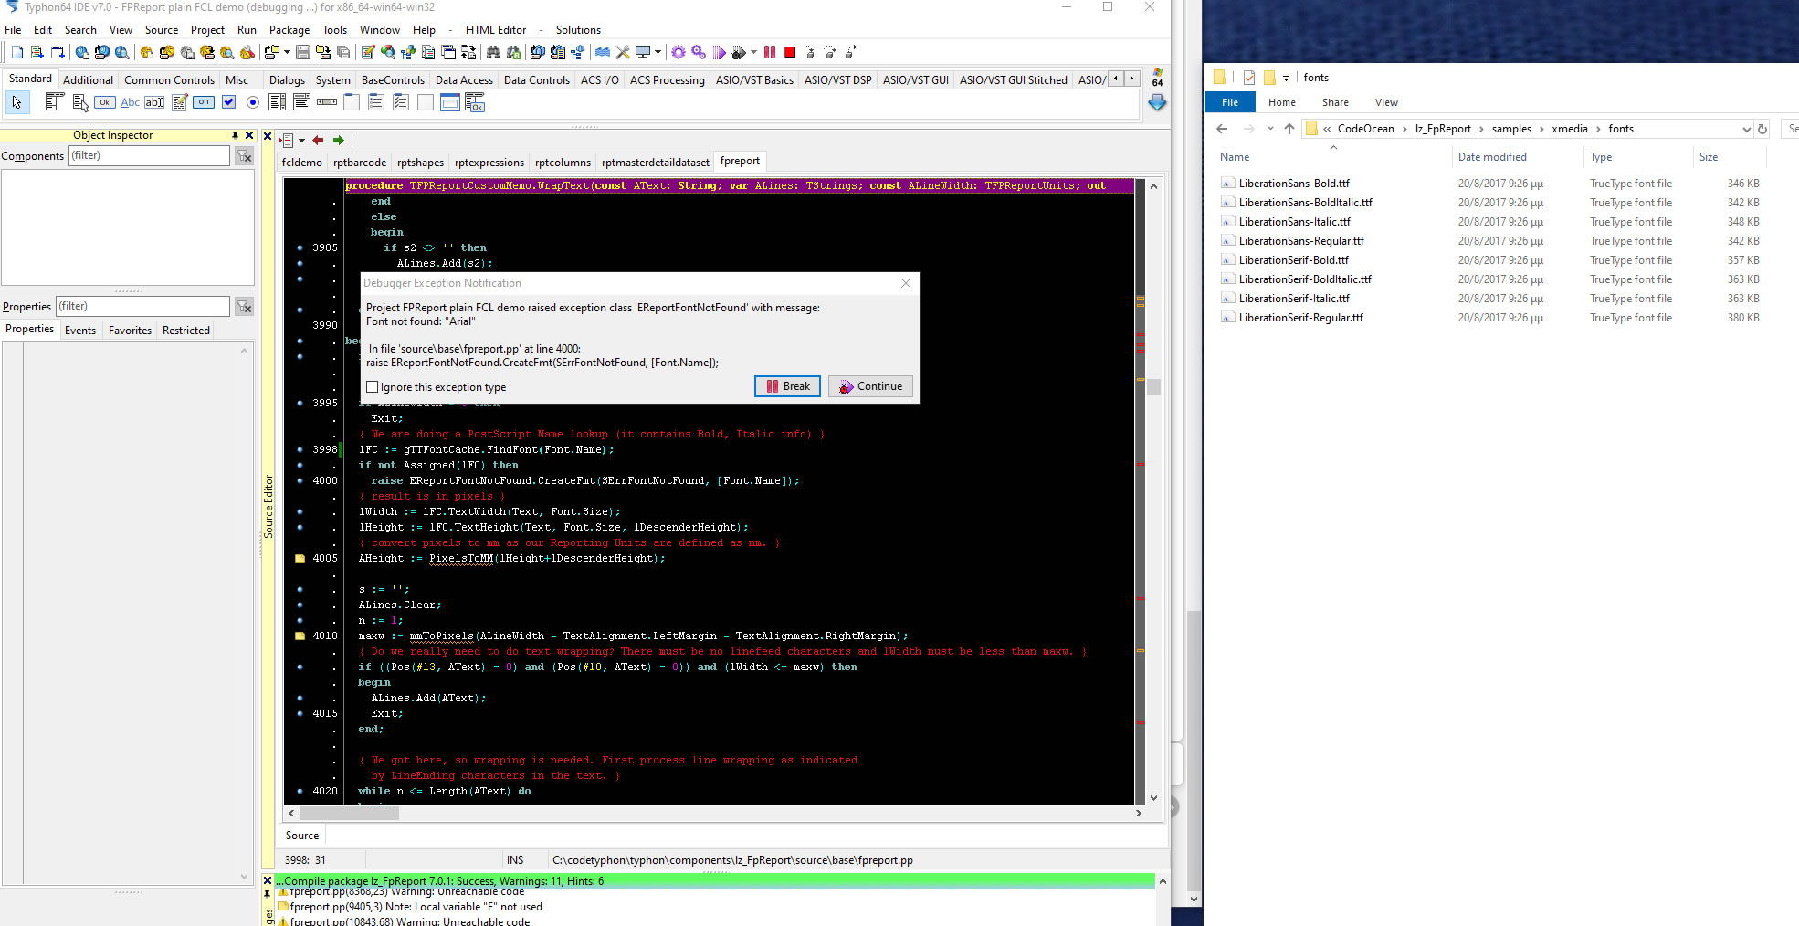Open Explorer address bar history dropdown
This screenshot has height=926, width=1799.
point(1746,129)
